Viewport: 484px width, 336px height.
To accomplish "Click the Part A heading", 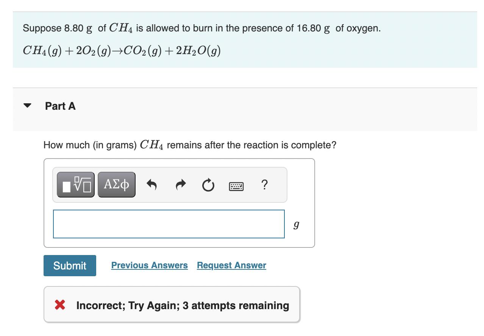I will tap(60, 106).
